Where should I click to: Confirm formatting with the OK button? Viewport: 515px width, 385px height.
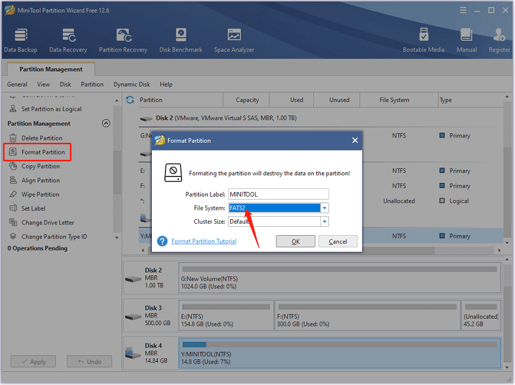point(295,241)
